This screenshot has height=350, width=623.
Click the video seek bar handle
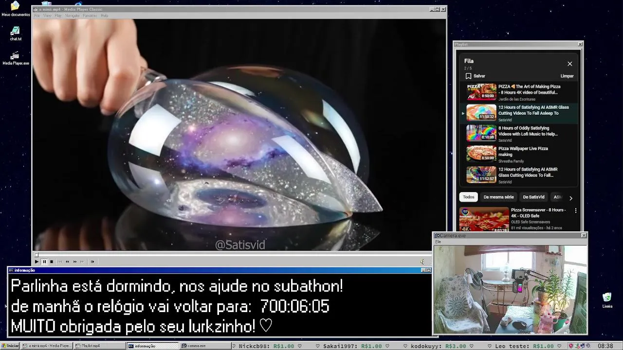point(36,255)
